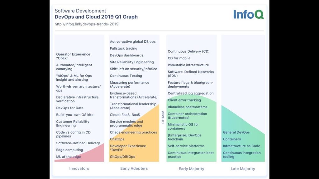Click '[Enterprise] DevOps toolchain' item
Screen dimensions: 319x179
(184, 137)
